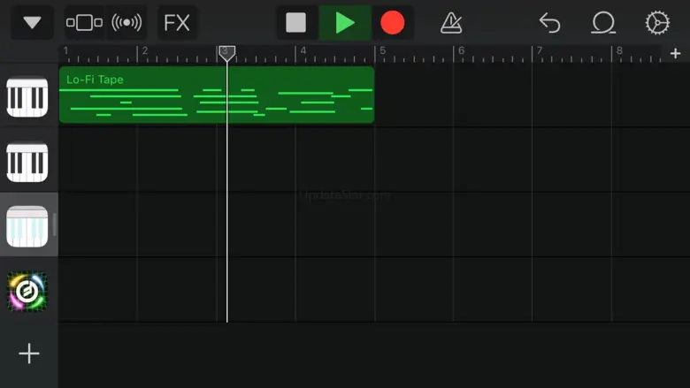Tap the playhead marker at bar 3
690x388 pixels.
pyautogui.click(x=226, y=54)
